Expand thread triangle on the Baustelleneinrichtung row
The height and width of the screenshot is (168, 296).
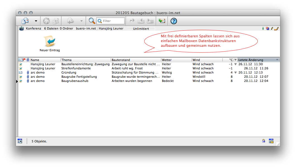(235, 64)
